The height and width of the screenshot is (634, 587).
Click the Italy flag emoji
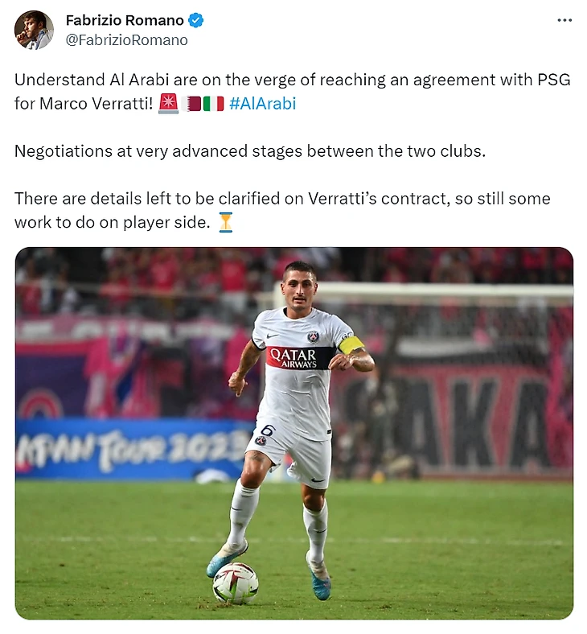click(213, 104)
